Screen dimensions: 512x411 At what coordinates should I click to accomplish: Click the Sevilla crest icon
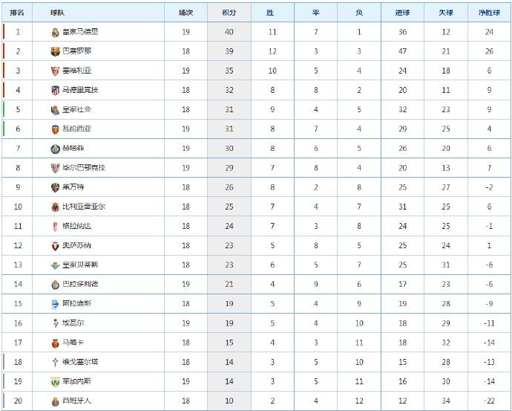click(55, 71)
